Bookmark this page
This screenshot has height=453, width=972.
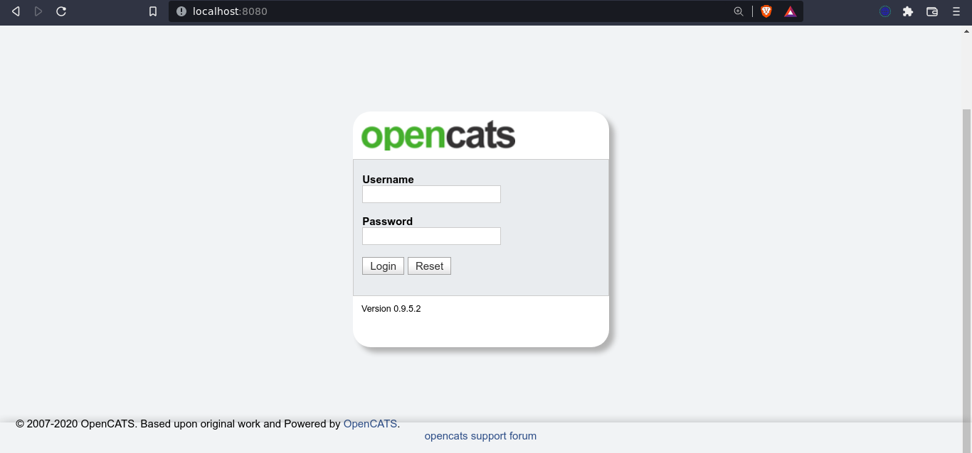153,11
